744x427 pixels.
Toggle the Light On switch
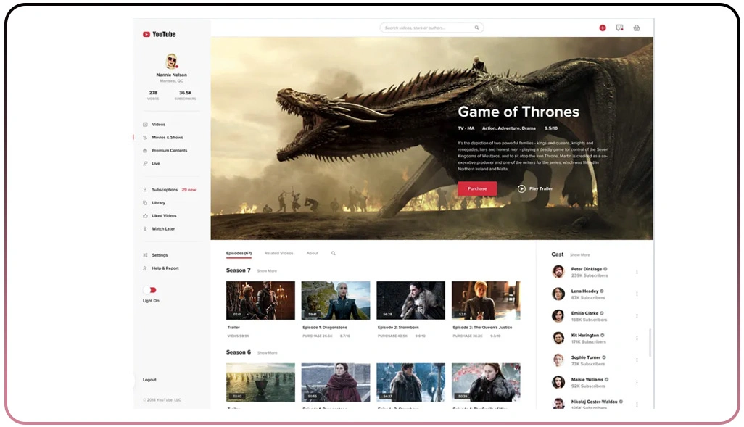click(x=149, y=290)
